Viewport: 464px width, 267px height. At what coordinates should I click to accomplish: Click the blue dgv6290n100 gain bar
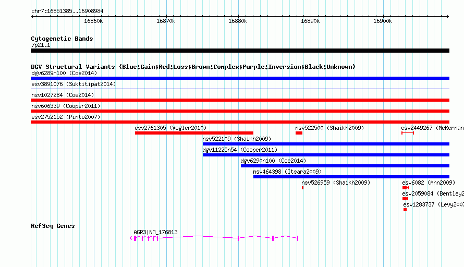pyautogui.click(x=345, y=166)
